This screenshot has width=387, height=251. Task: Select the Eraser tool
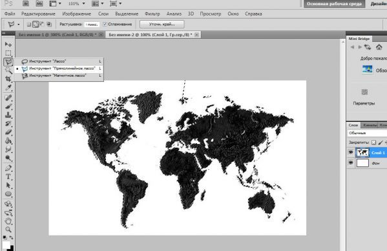[x=8, y=132]
